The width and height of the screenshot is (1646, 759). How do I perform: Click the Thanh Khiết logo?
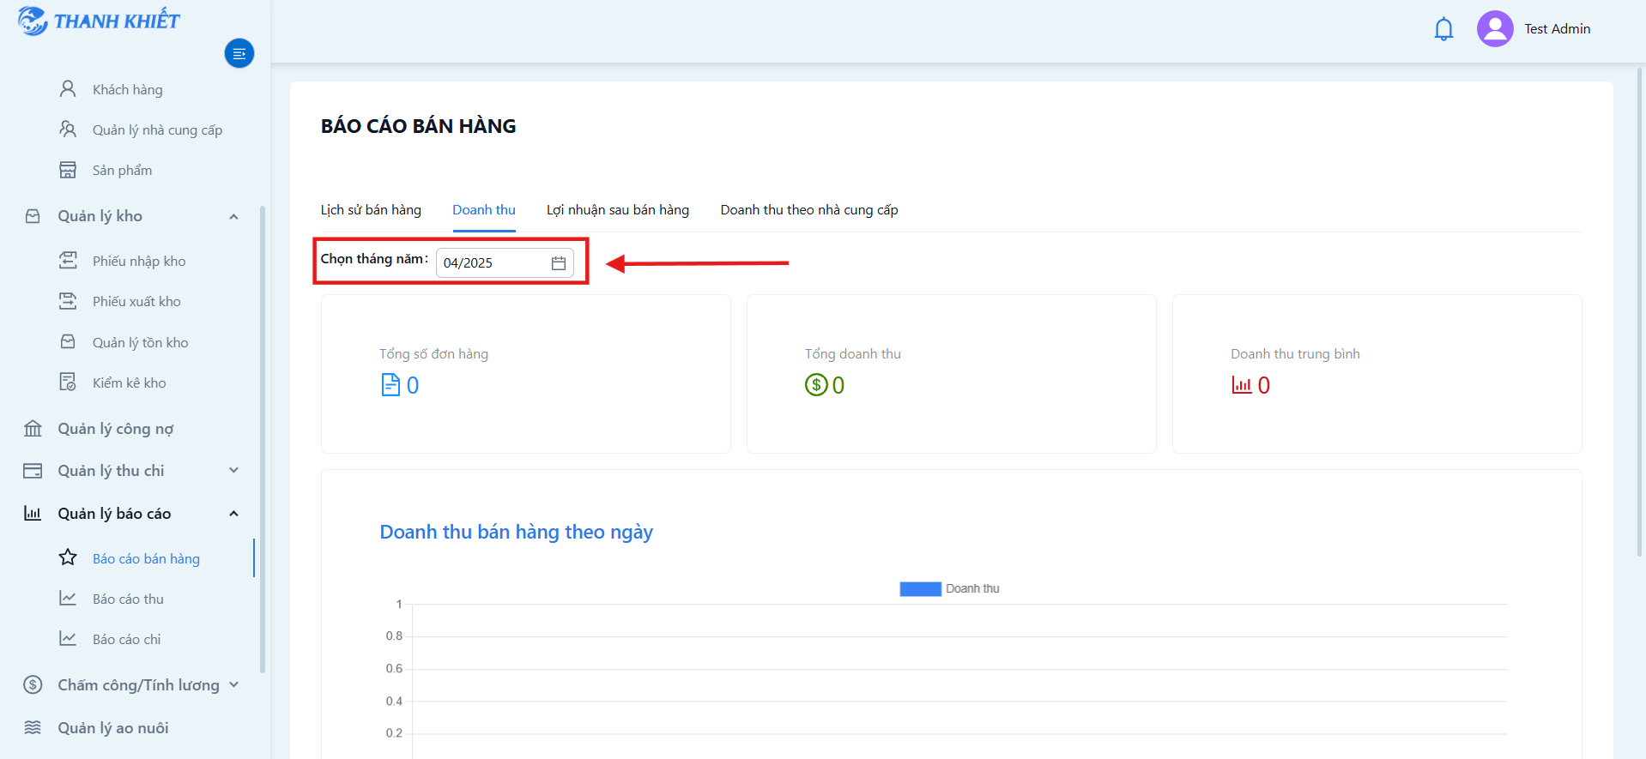click(x=99, y=21)
